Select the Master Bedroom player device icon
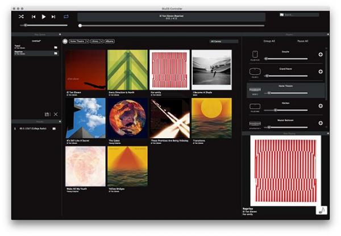Screen dimensions: 341x236 point(255,124)
